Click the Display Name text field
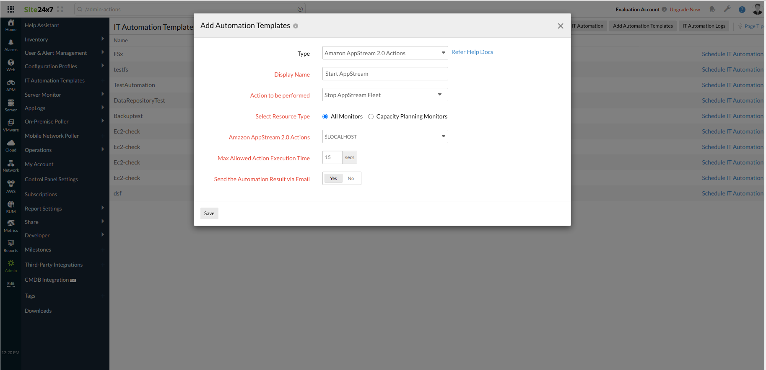This screenshot has width=766, height=370. pyautogui.click(x=384, y=74)
